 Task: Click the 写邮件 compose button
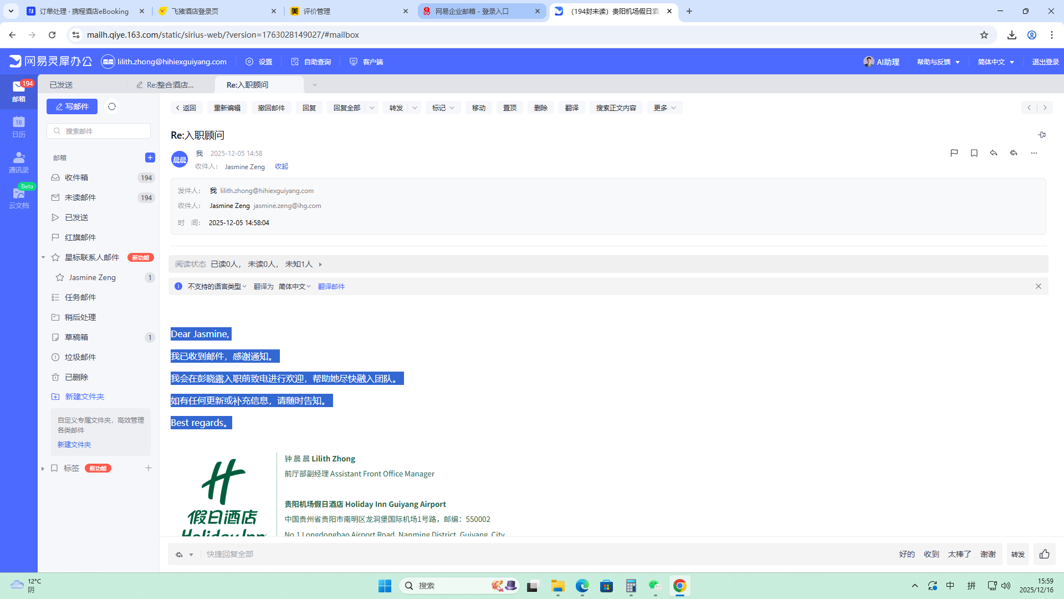72,106
